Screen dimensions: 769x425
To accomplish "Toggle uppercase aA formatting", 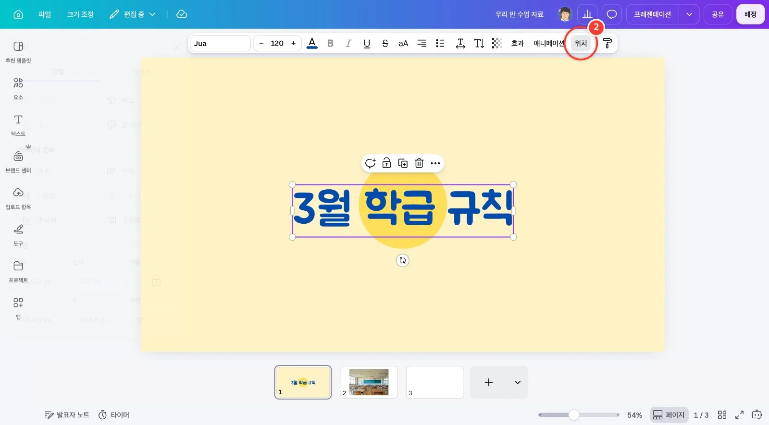I will [x=403, y=43].
